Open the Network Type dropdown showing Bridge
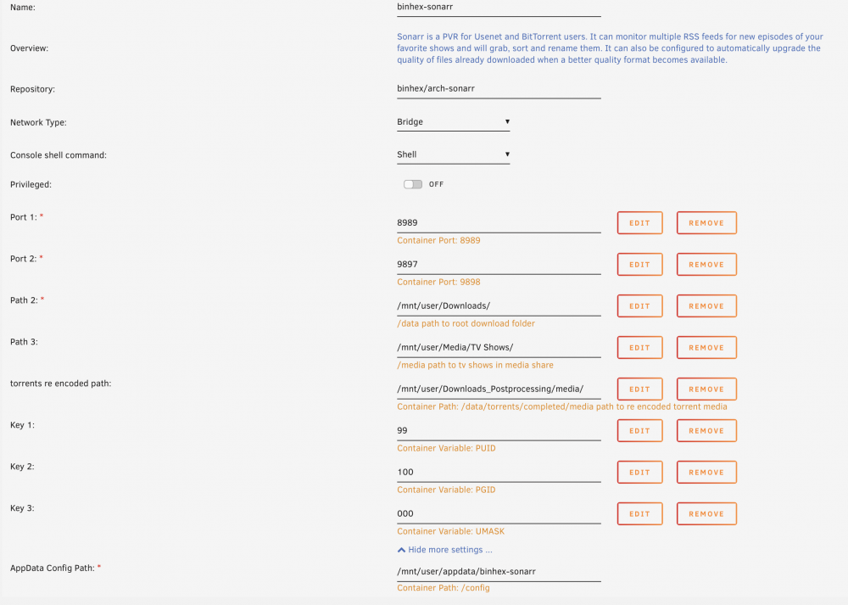 click(453, 121)
